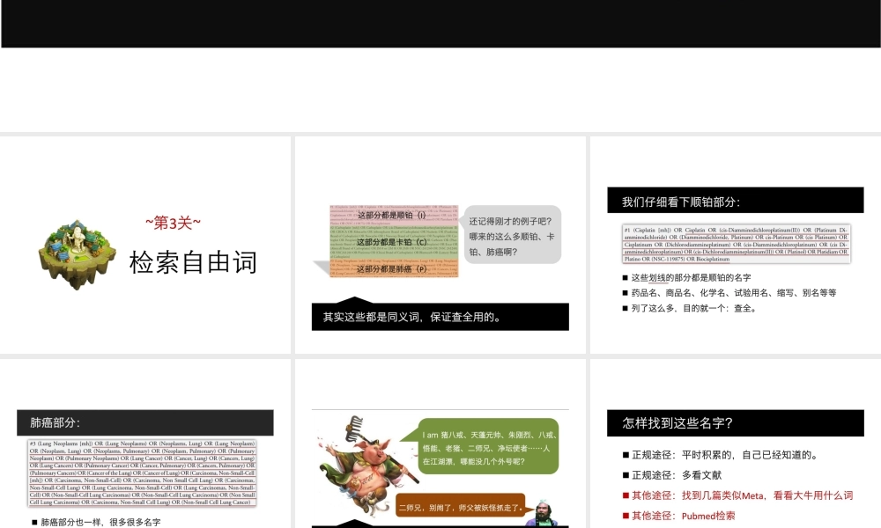Select the orange 这部分都是肺癌 (P) block

coord(393,268)
